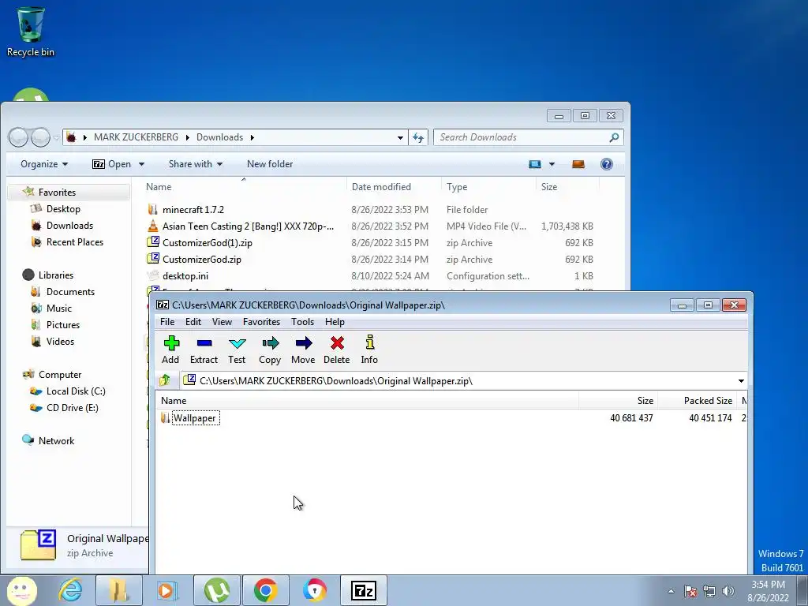Screen dimensions: 808x606
Task: Sort Explorer files by Date modified column
Action: 395,187
